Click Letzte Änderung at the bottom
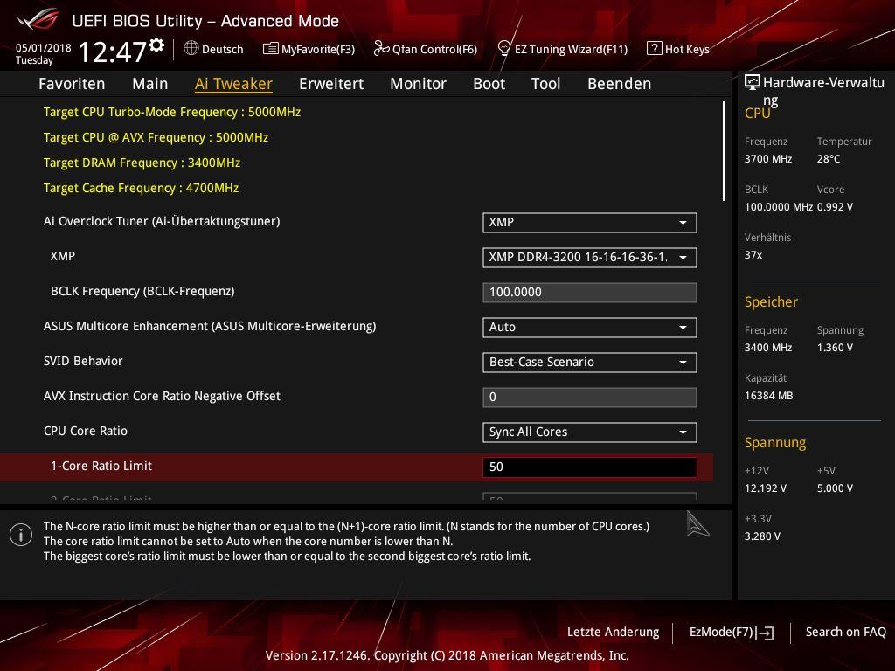Screen dimensions: 895x671 pos(613,633)
